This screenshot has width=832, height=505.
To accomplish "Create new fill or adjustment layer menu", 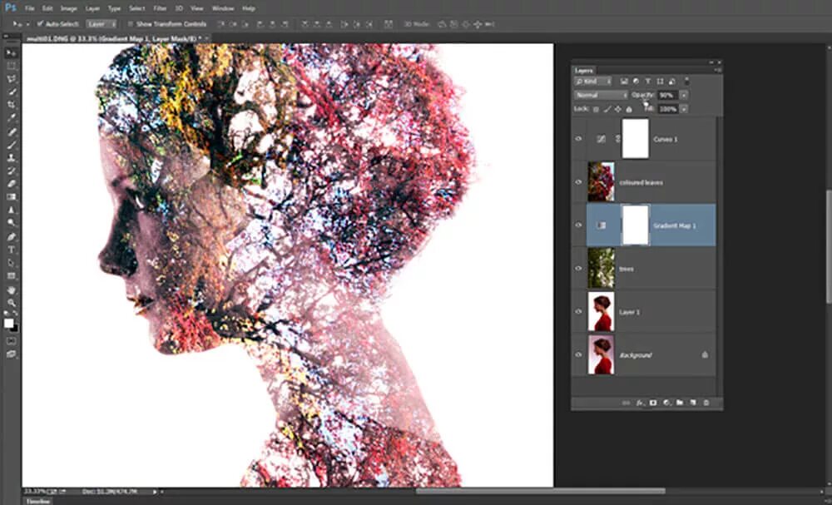I will pyautogui.click(x=666, y=404).
